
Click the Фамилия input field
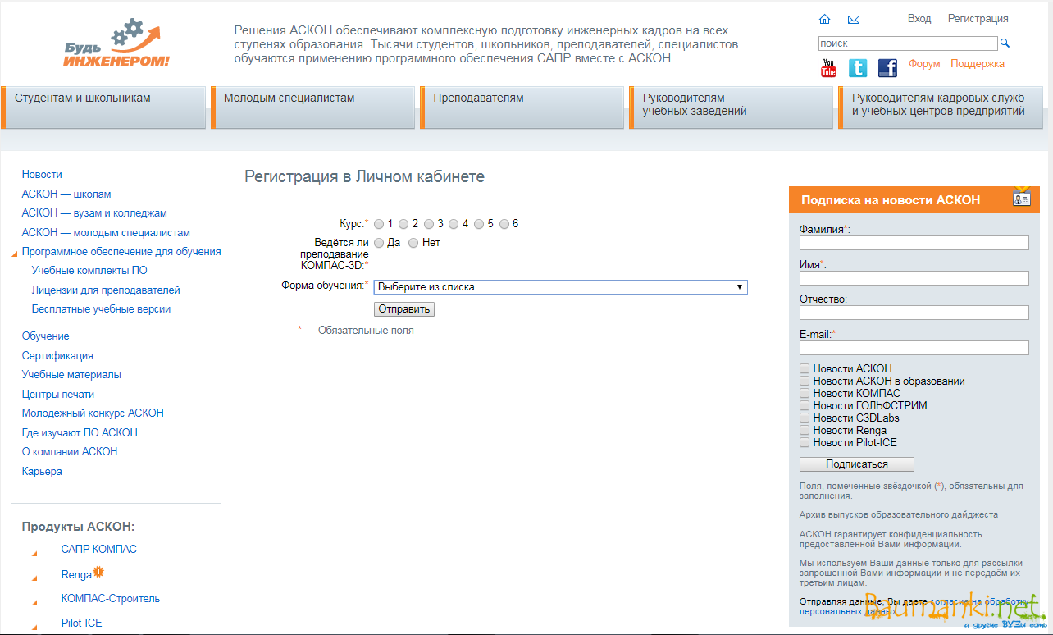pos(914,243)
